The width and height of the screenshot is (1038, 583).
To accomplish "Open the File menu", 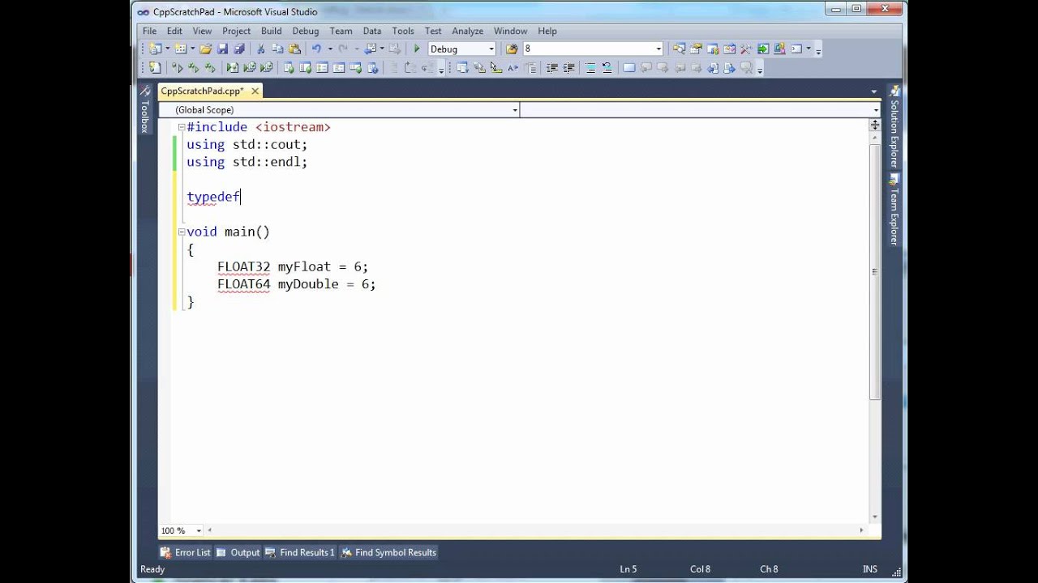I will (149, 31).
